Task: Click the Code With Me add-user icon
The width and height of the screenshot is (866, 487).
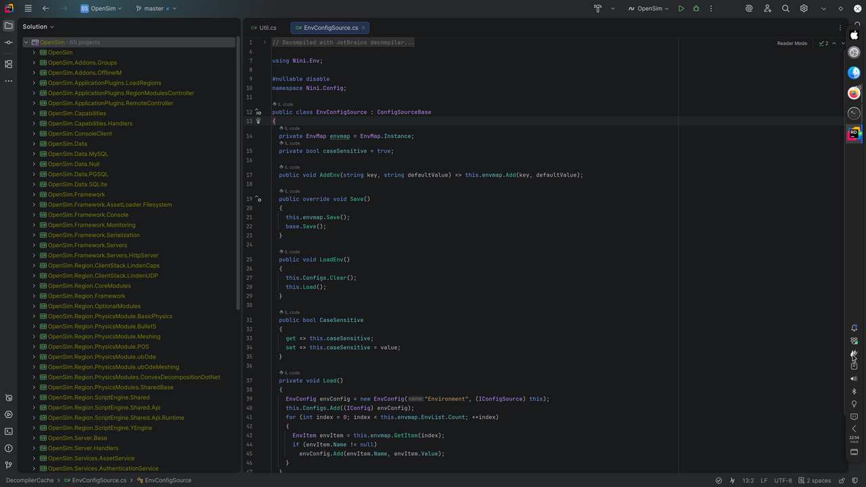Action: pos(768,9)
